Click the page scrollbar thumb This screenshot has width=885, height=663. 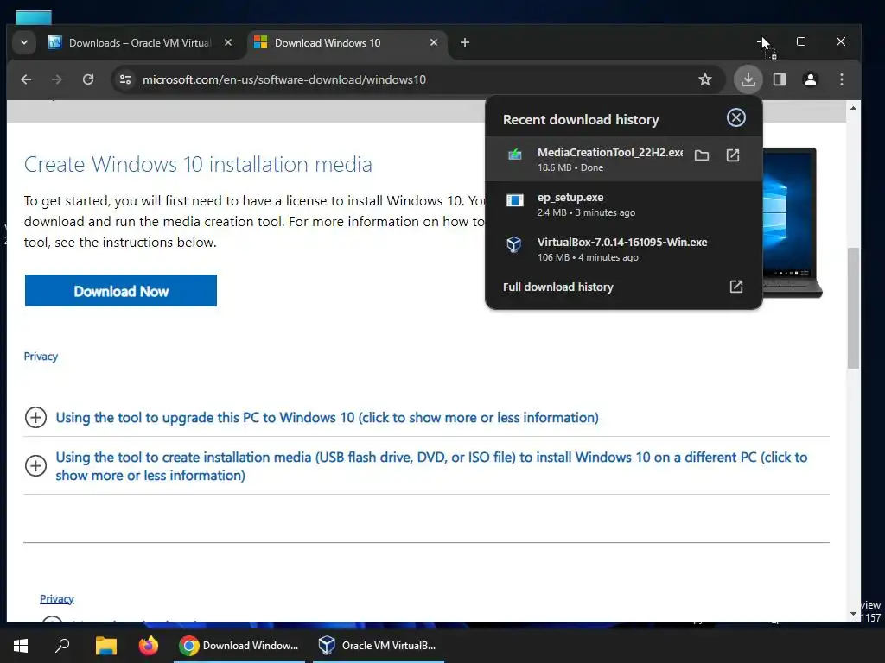[853, 308]
